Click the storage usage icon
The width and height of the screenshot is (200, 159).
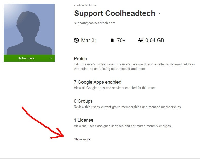[141, 40]
